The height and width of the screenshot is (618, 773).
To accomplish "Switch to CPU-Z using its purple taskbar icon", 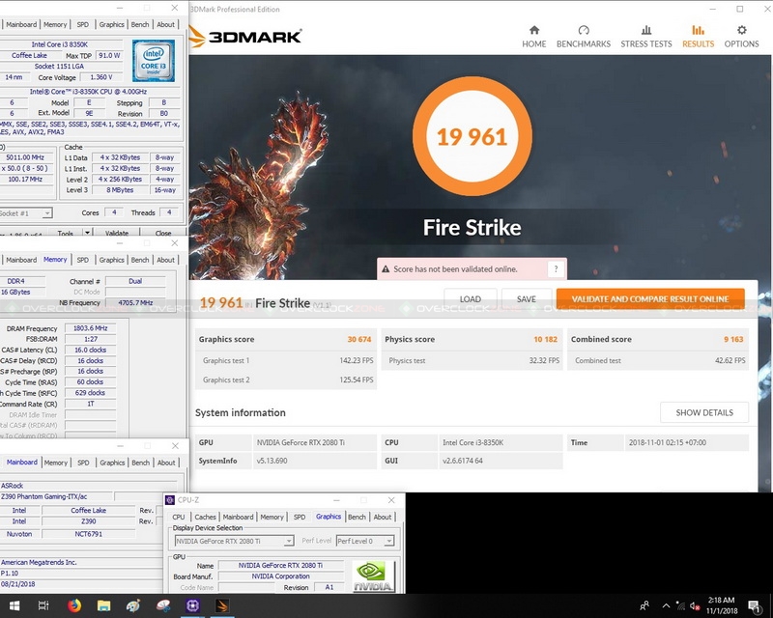I will (x=192, y=605).
